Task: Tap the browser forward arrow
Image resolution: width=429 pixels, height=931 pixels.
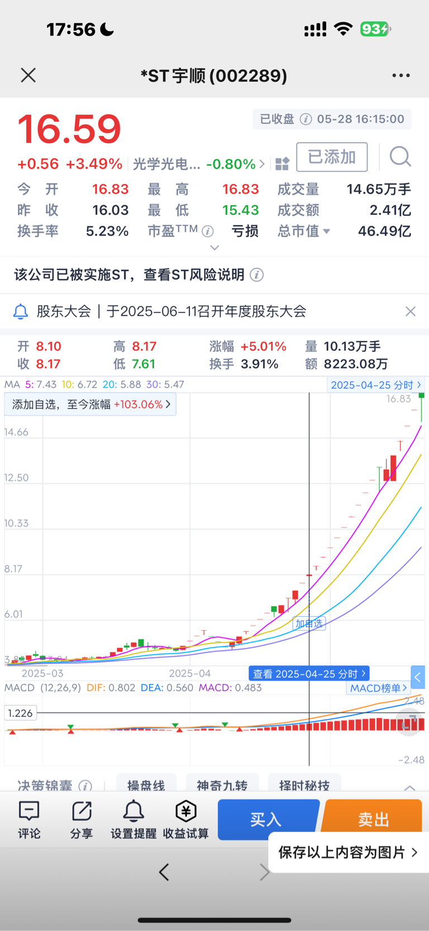Action: (265, 872)
